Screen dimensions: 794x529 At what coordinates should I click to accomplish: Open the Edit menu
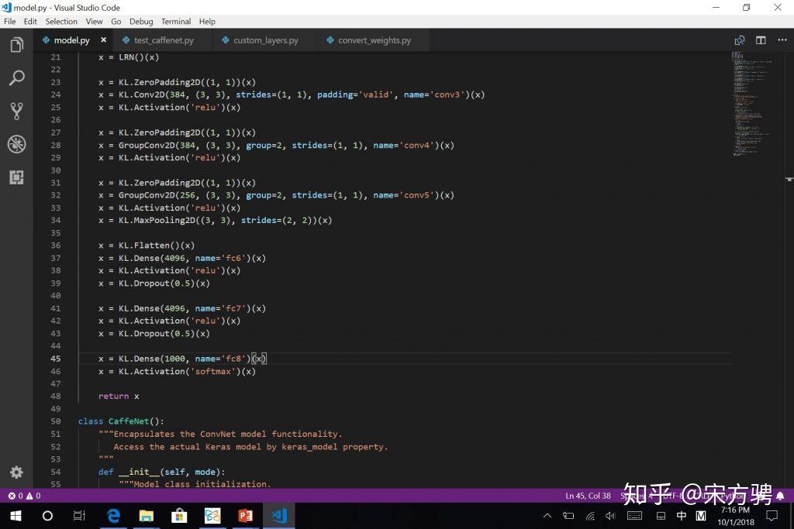pyautogui.click(x=30, y=21)
